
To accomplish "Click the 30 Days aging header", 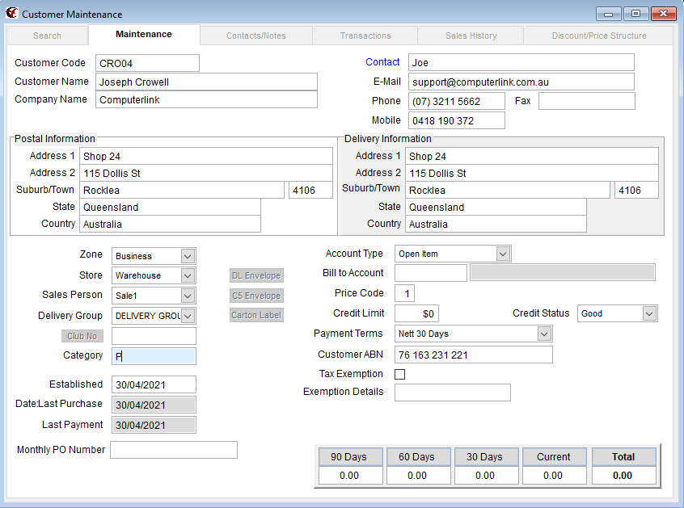I will [x=487, y=456].
